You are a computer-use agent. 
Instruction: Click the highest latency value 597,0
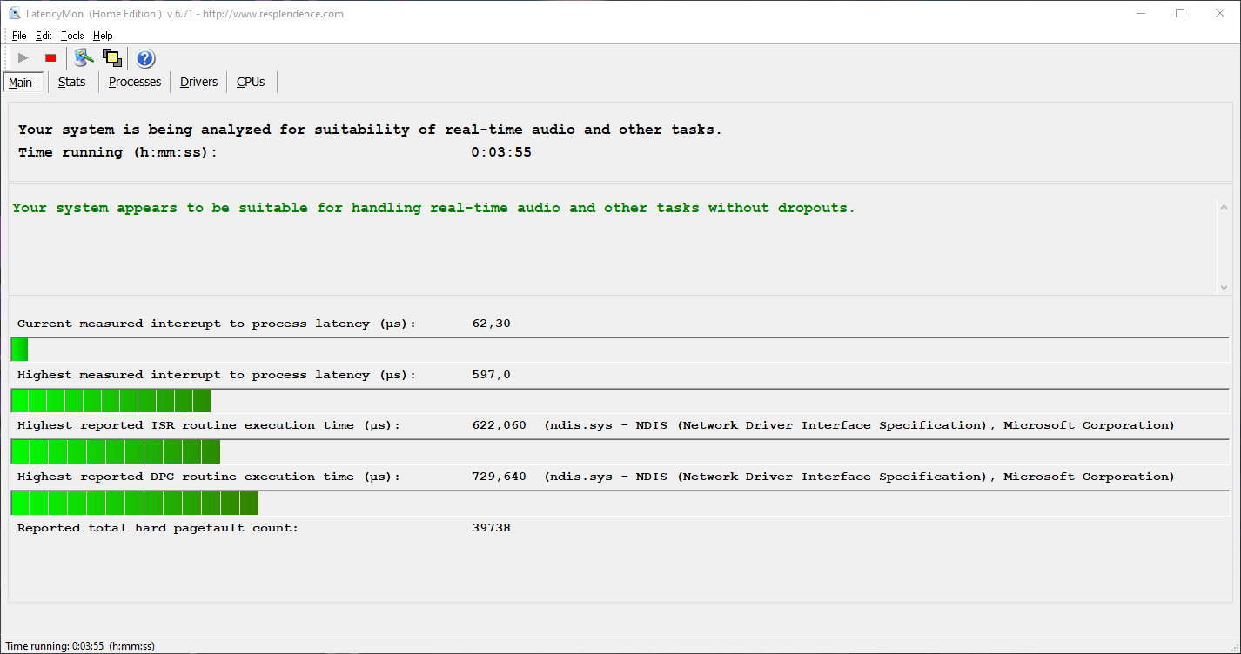(491, 375)
